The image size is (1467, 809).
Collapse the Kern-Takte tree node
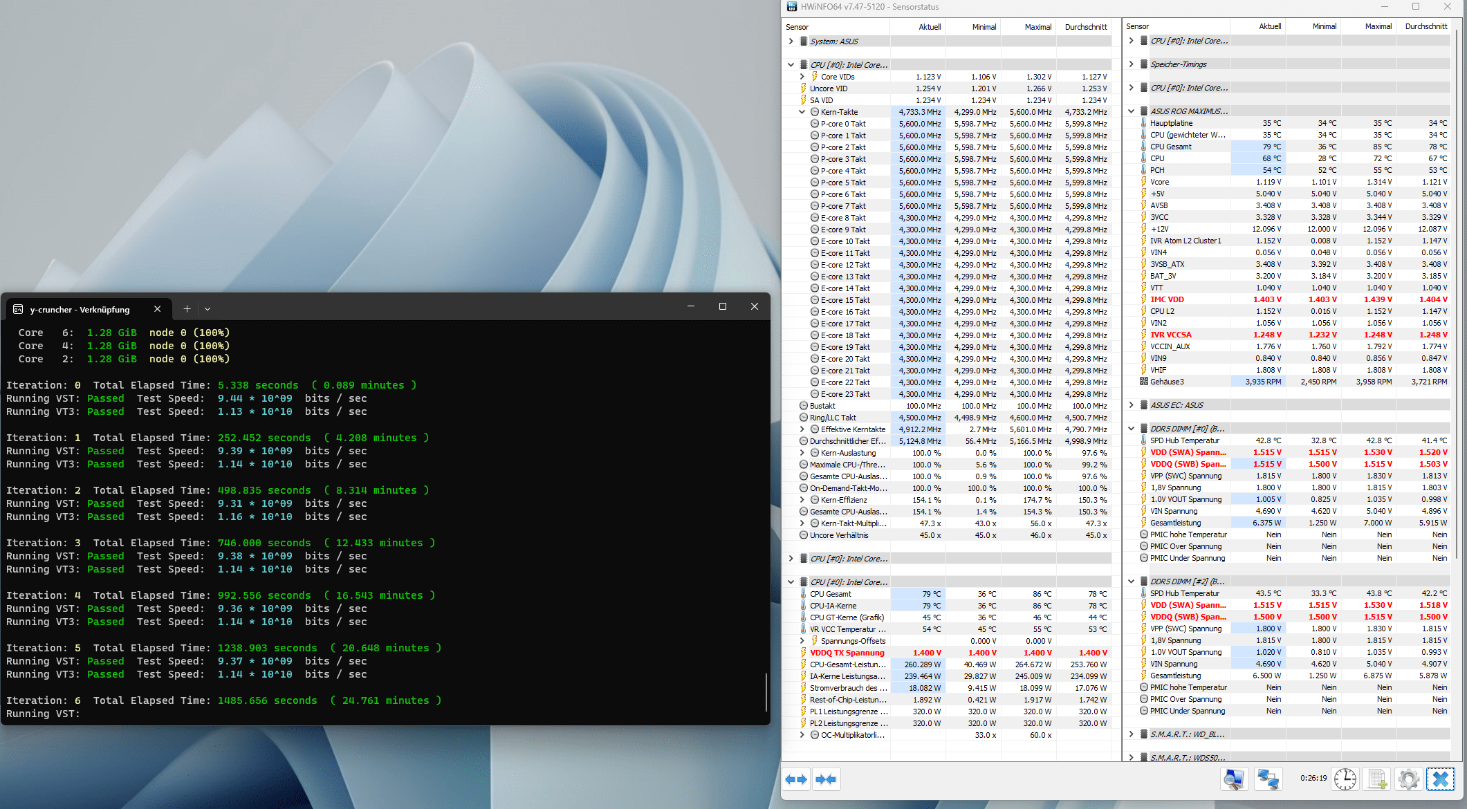[802, 112]
